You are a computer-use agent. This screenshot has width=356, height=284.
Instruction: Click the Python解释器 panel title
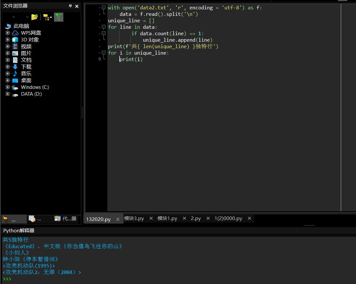(19, 230)
